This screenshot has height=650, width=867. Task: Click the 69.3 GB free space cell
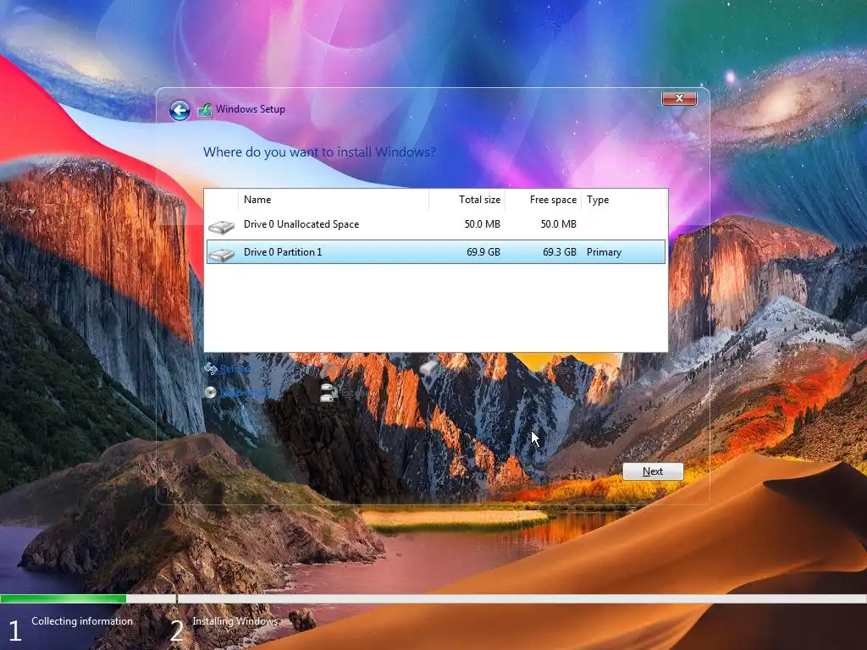tap(560, 252)
